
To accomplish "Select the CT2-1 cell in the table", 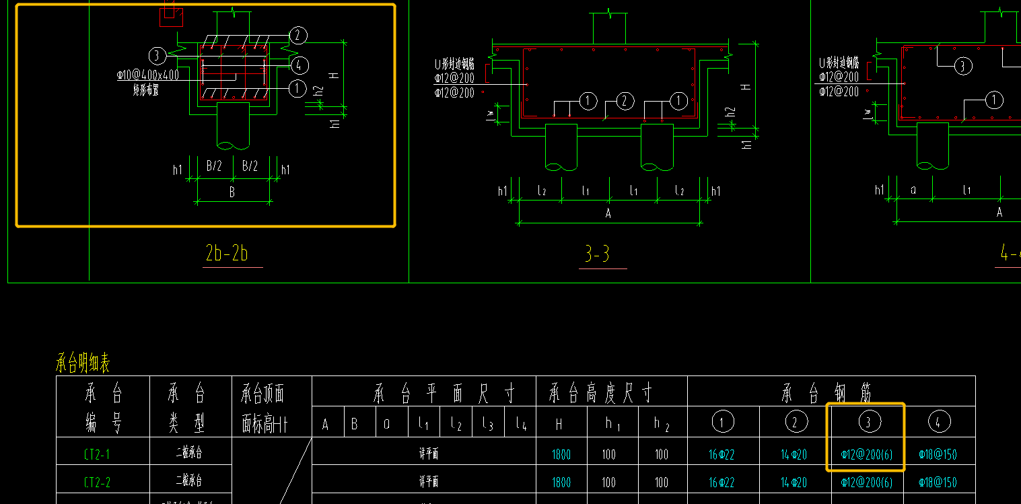I will tap(96, 455).
